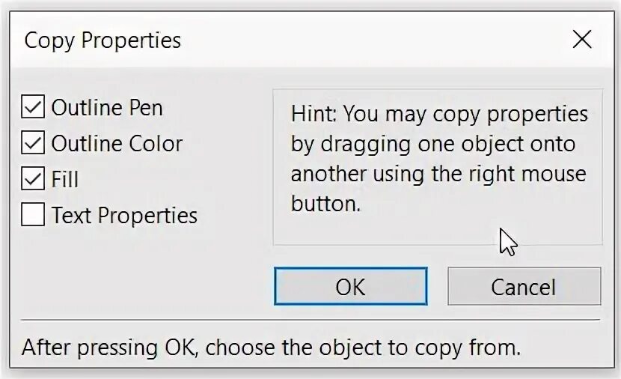Uncheck the Outline Color checkbox
621x379 pixels.
[33, 143]
